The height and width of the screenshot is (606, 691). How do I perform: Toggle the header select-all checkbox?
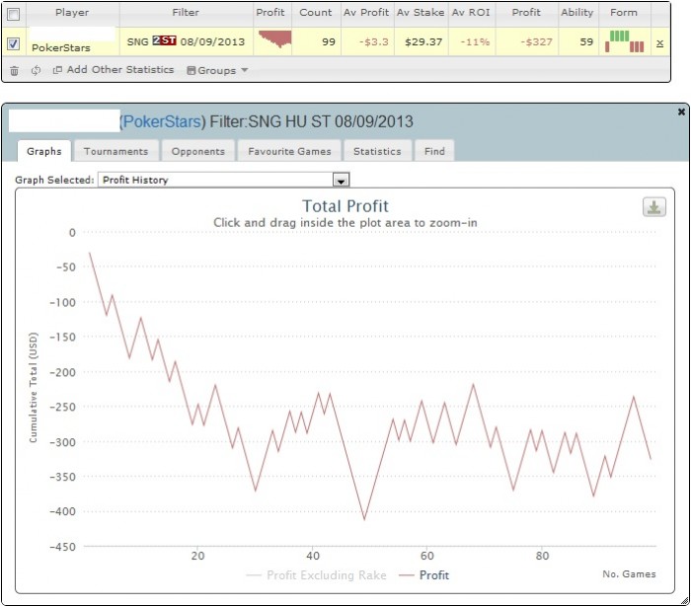click(13, 14)
